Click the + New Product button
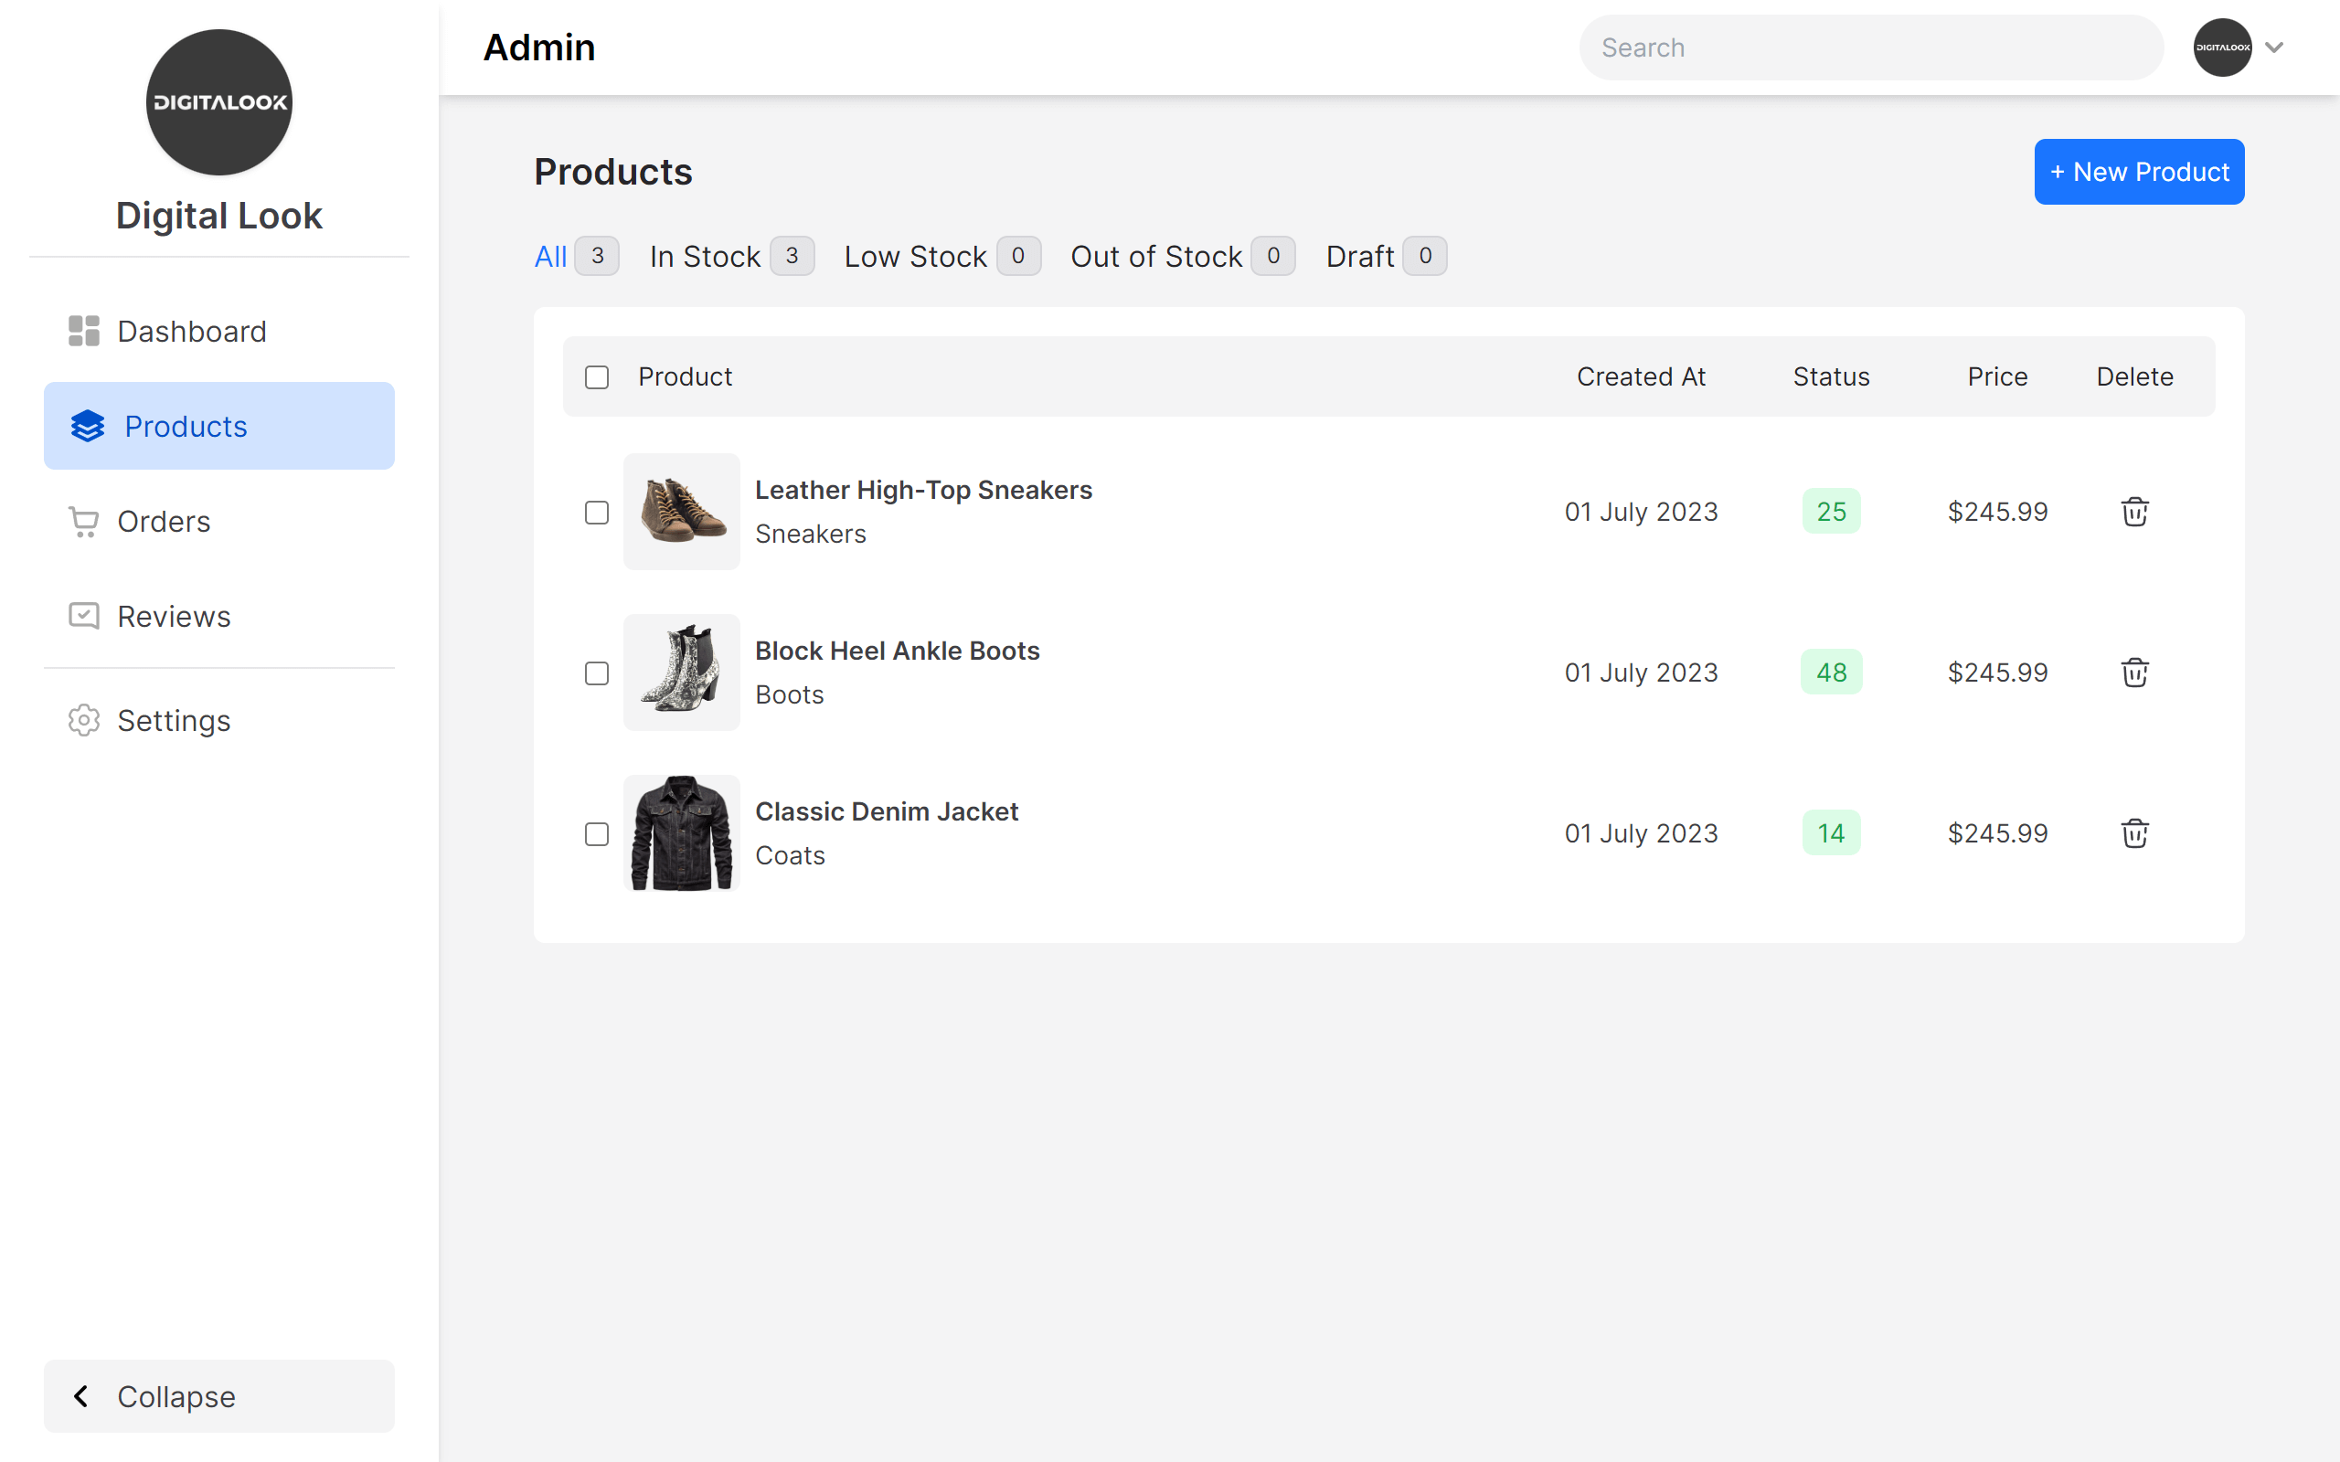 [2138, 172]
